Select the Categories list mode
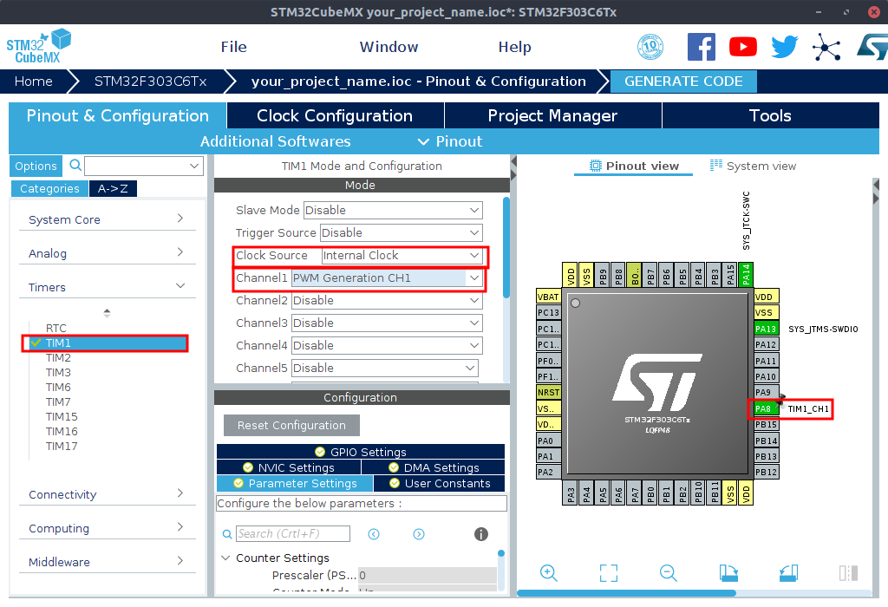Screen dimensions: 888x607 pos(49,189)
